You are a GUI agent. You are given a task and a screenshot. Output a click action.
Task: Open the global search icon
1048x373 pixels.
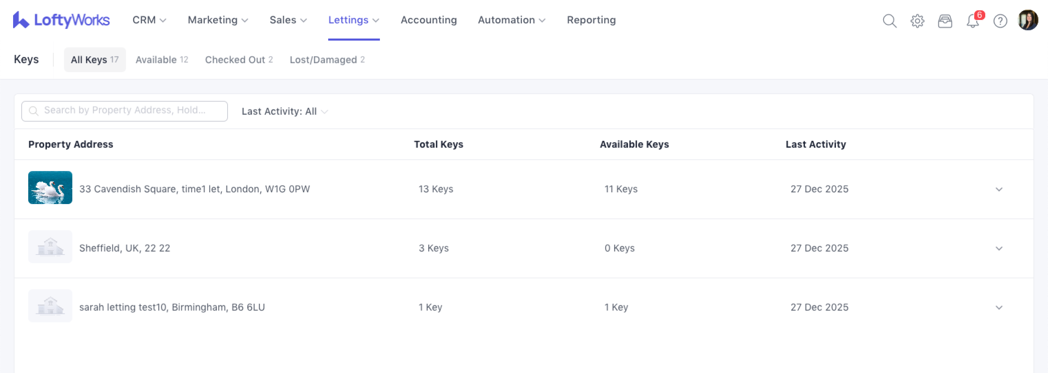coord(889,21)
